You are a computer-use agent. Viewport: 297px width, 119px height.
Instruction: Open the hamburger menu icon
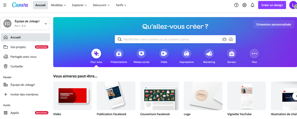5,5
